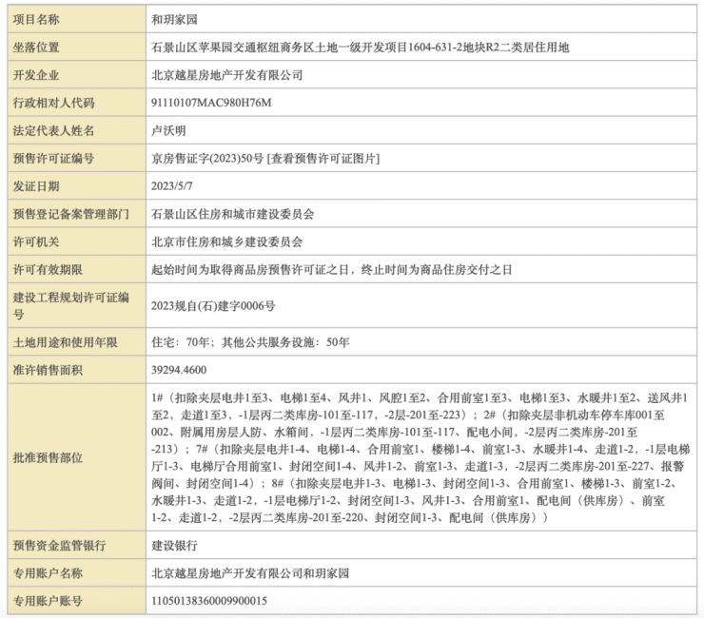
Task: Select developer name 北京越星房地产开发有限公司 in 开发企业 row
Action: point(226,74)
